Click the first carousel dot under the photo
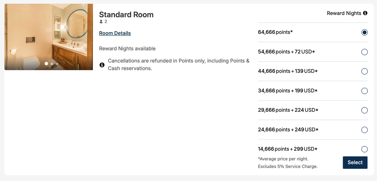The image size is (377, 181). click(x=46, y=64)
